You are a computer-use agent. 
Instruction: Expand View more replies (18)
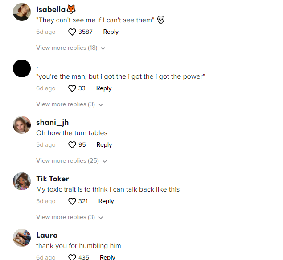pos(70,48)
